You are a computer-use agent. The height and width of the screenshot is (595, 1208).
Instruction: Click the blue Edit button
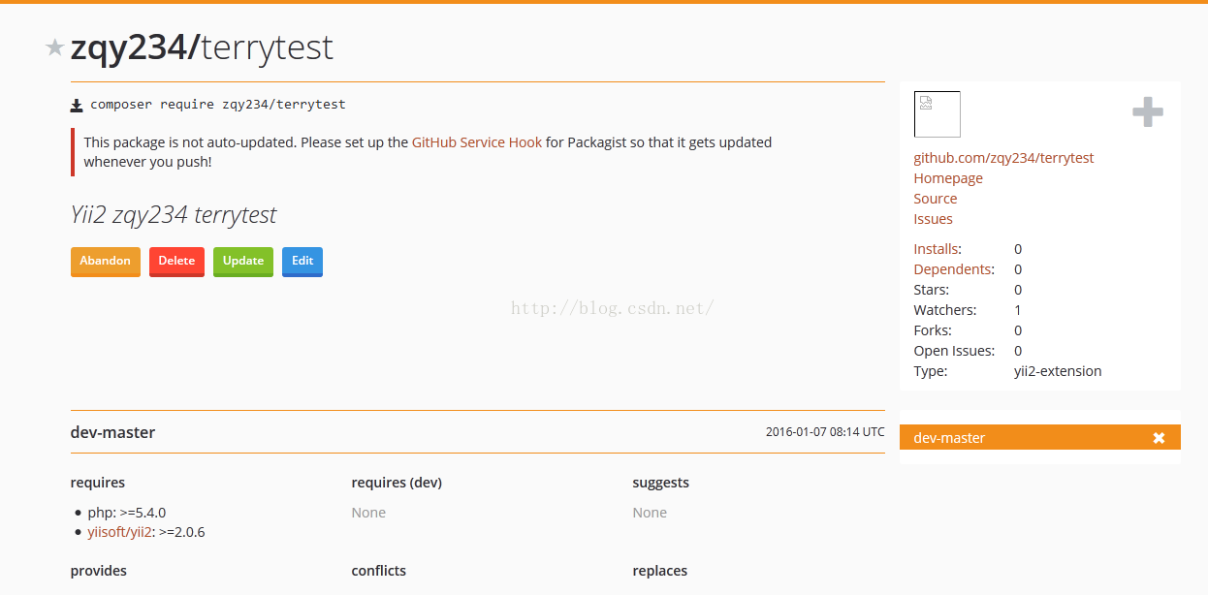[x=302, y=262]
